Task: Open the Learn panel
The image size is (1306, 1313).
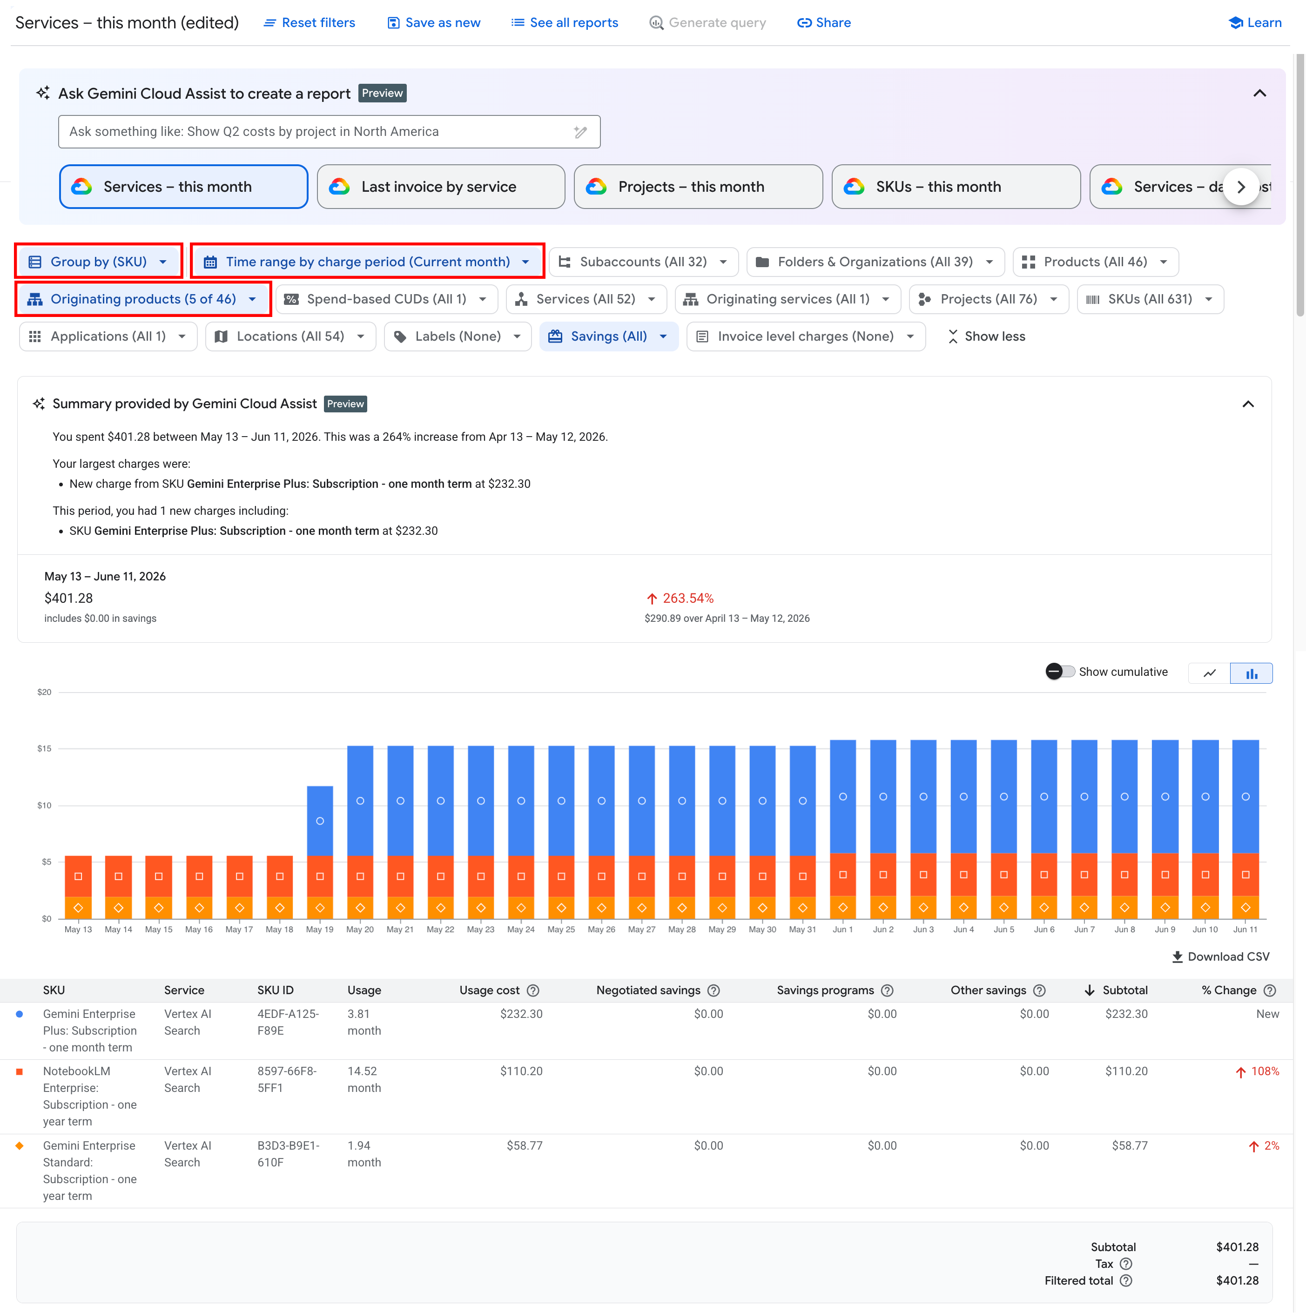Action: tap(1255, 22)
